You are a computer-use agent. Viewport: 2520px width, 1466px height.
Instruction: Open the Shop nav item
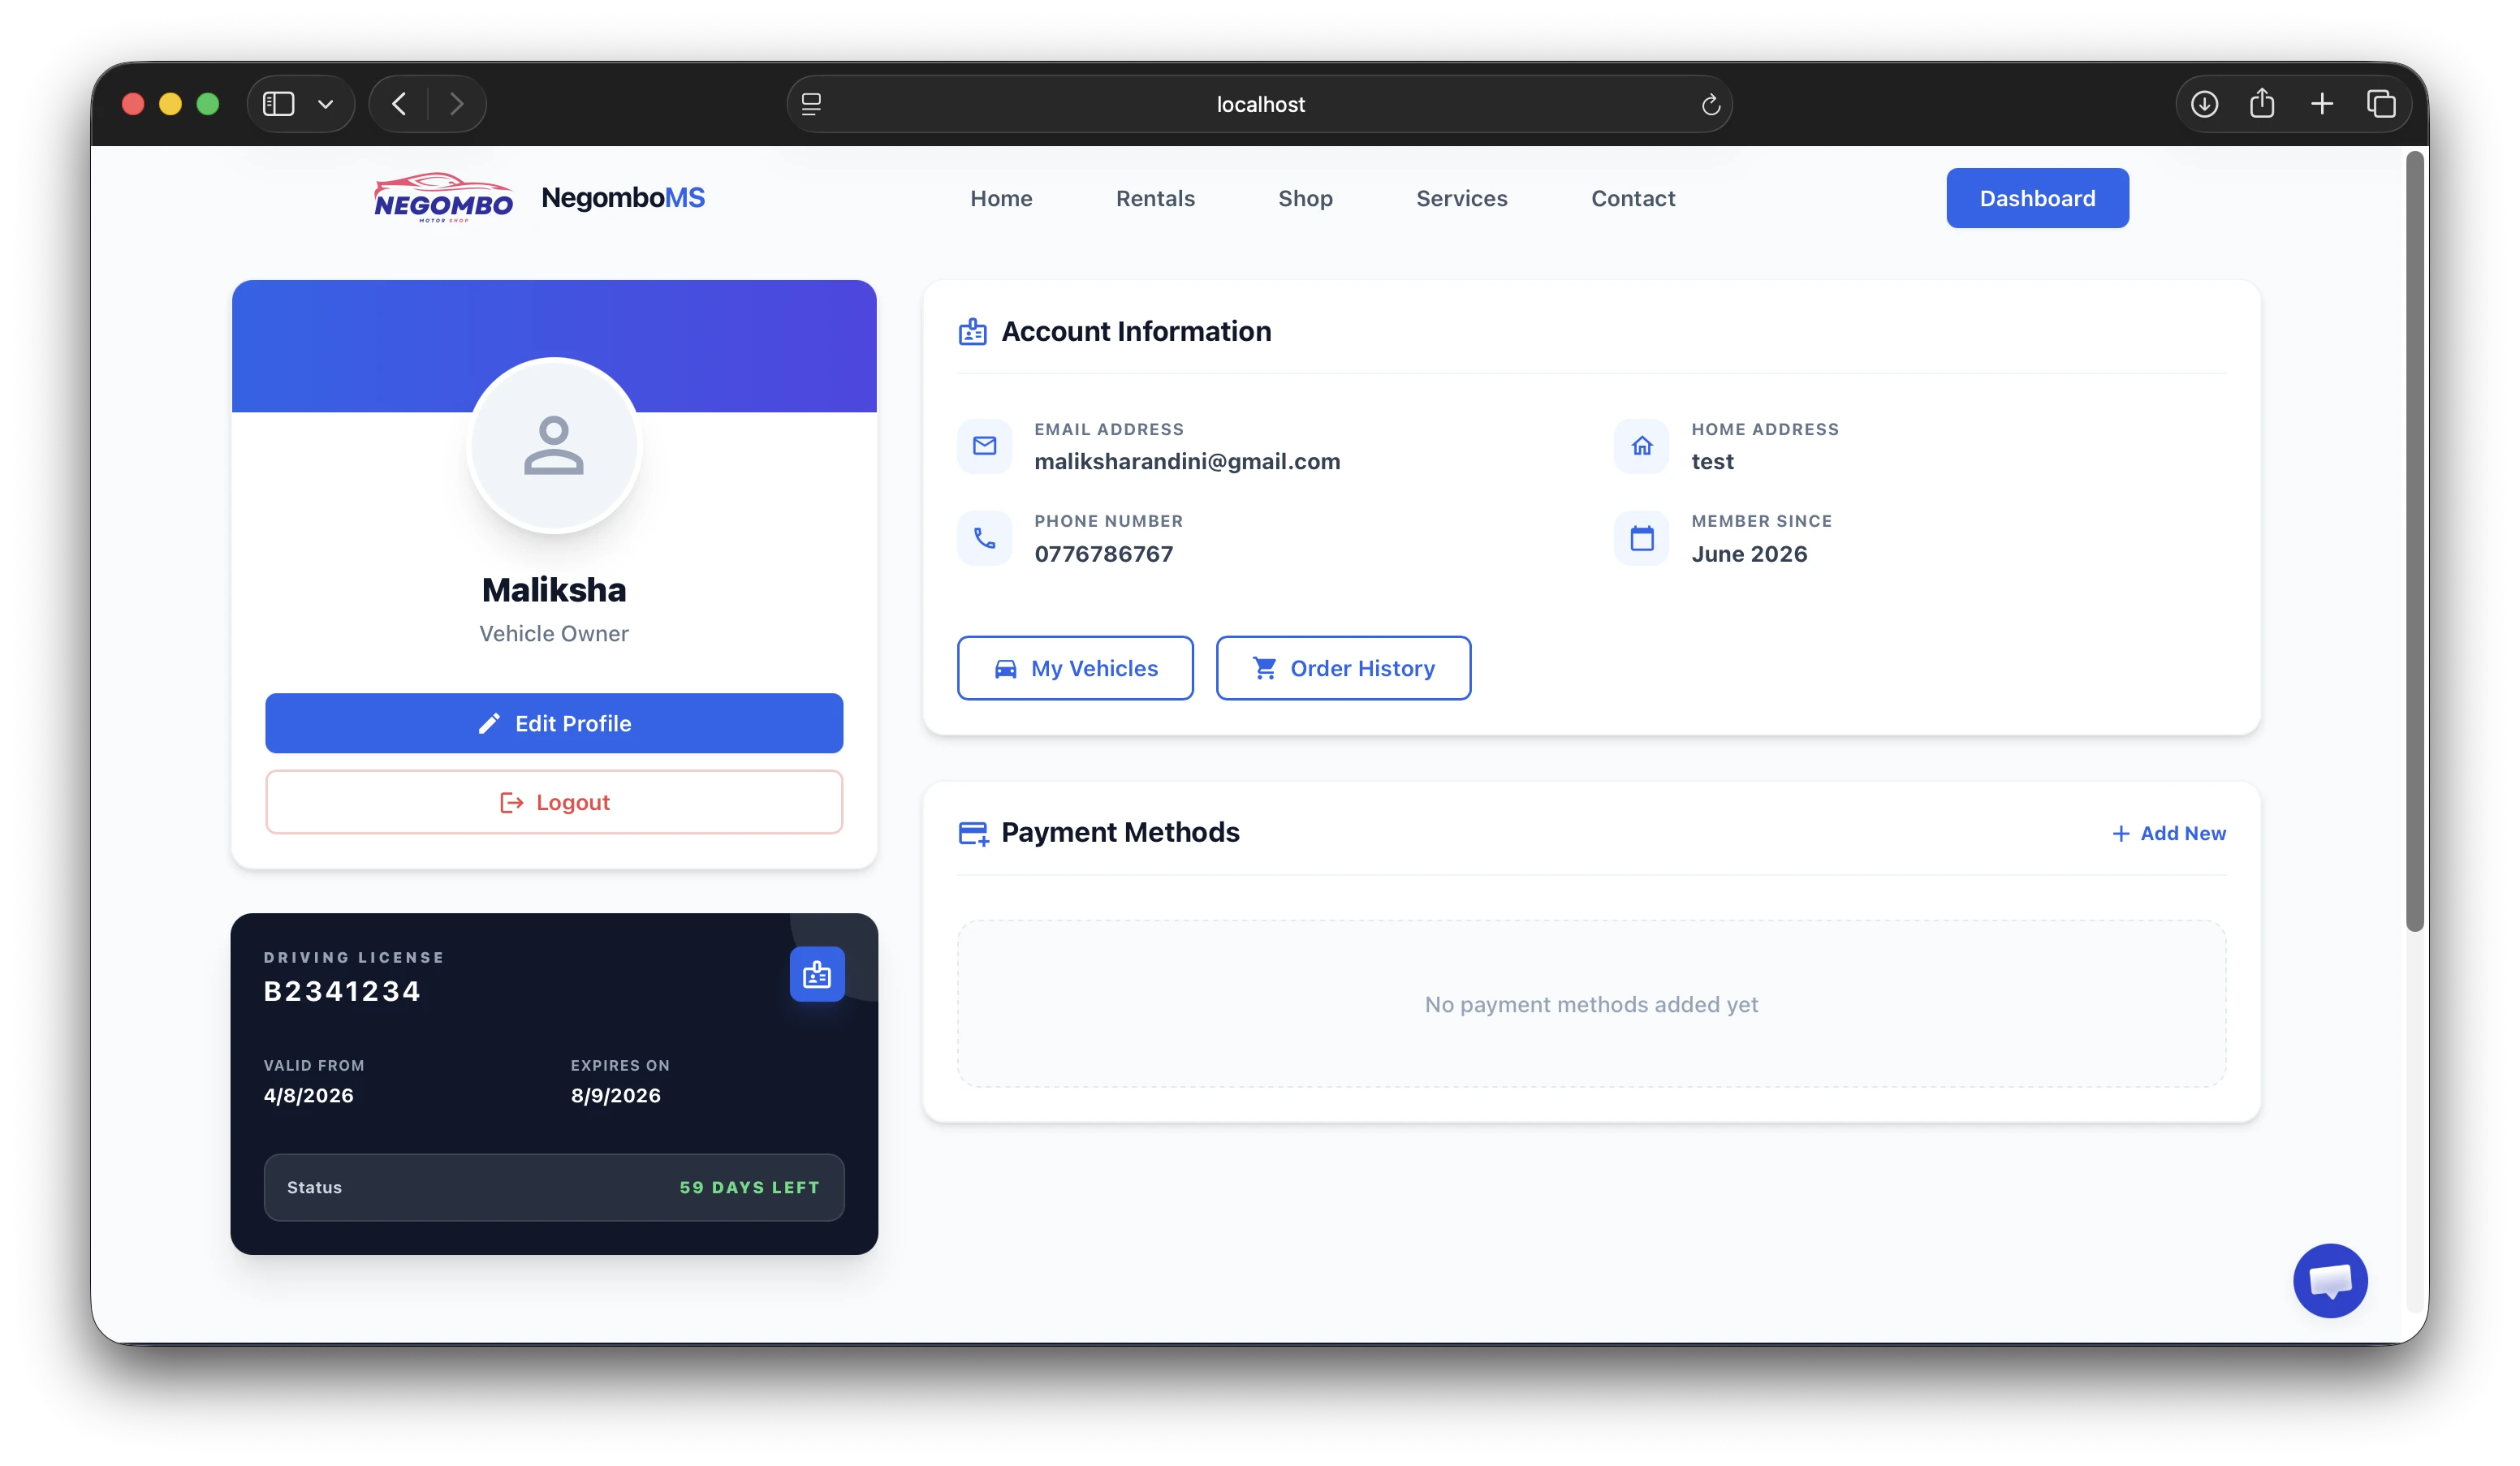point(1305,198)
